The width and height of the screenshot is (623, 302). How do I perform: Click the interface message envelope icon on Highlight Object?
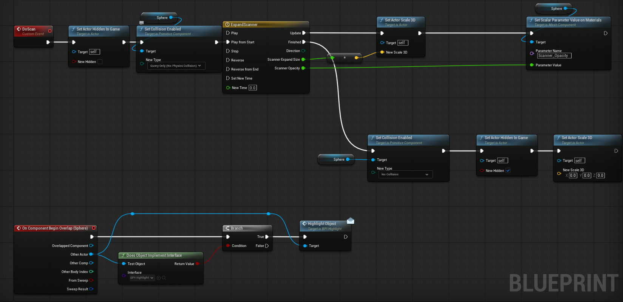[x=351, y=221]
